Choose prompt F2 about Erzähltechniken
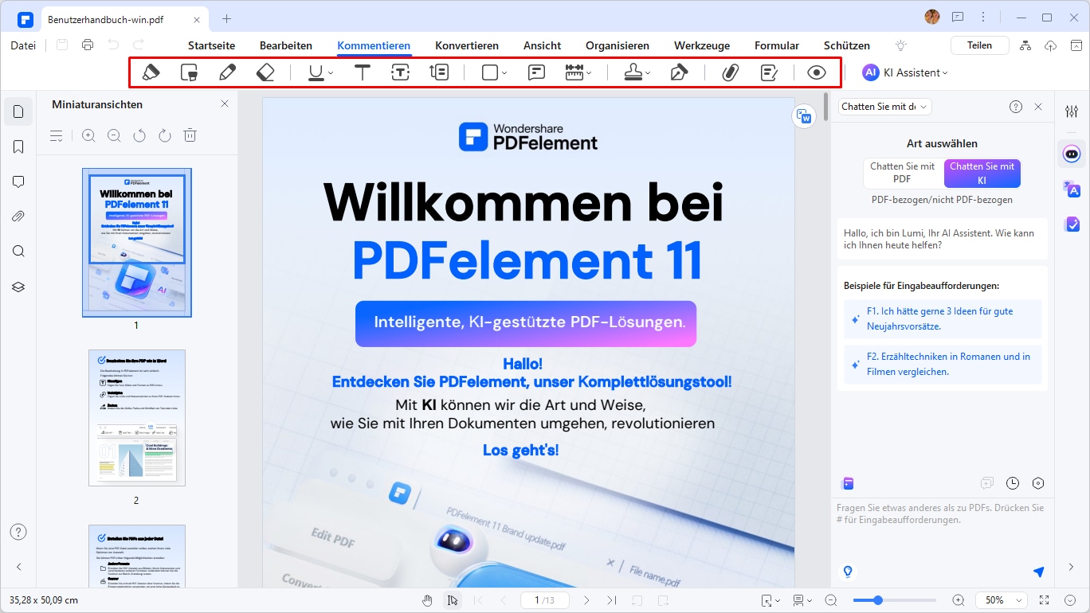Image resolution: width=1090 pixels, height=613 pixels. [x=943, y=364]
